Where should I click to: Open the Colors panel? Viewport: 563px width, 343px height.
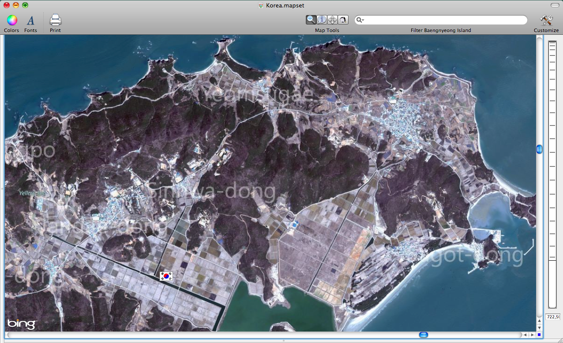click(12, 20)
